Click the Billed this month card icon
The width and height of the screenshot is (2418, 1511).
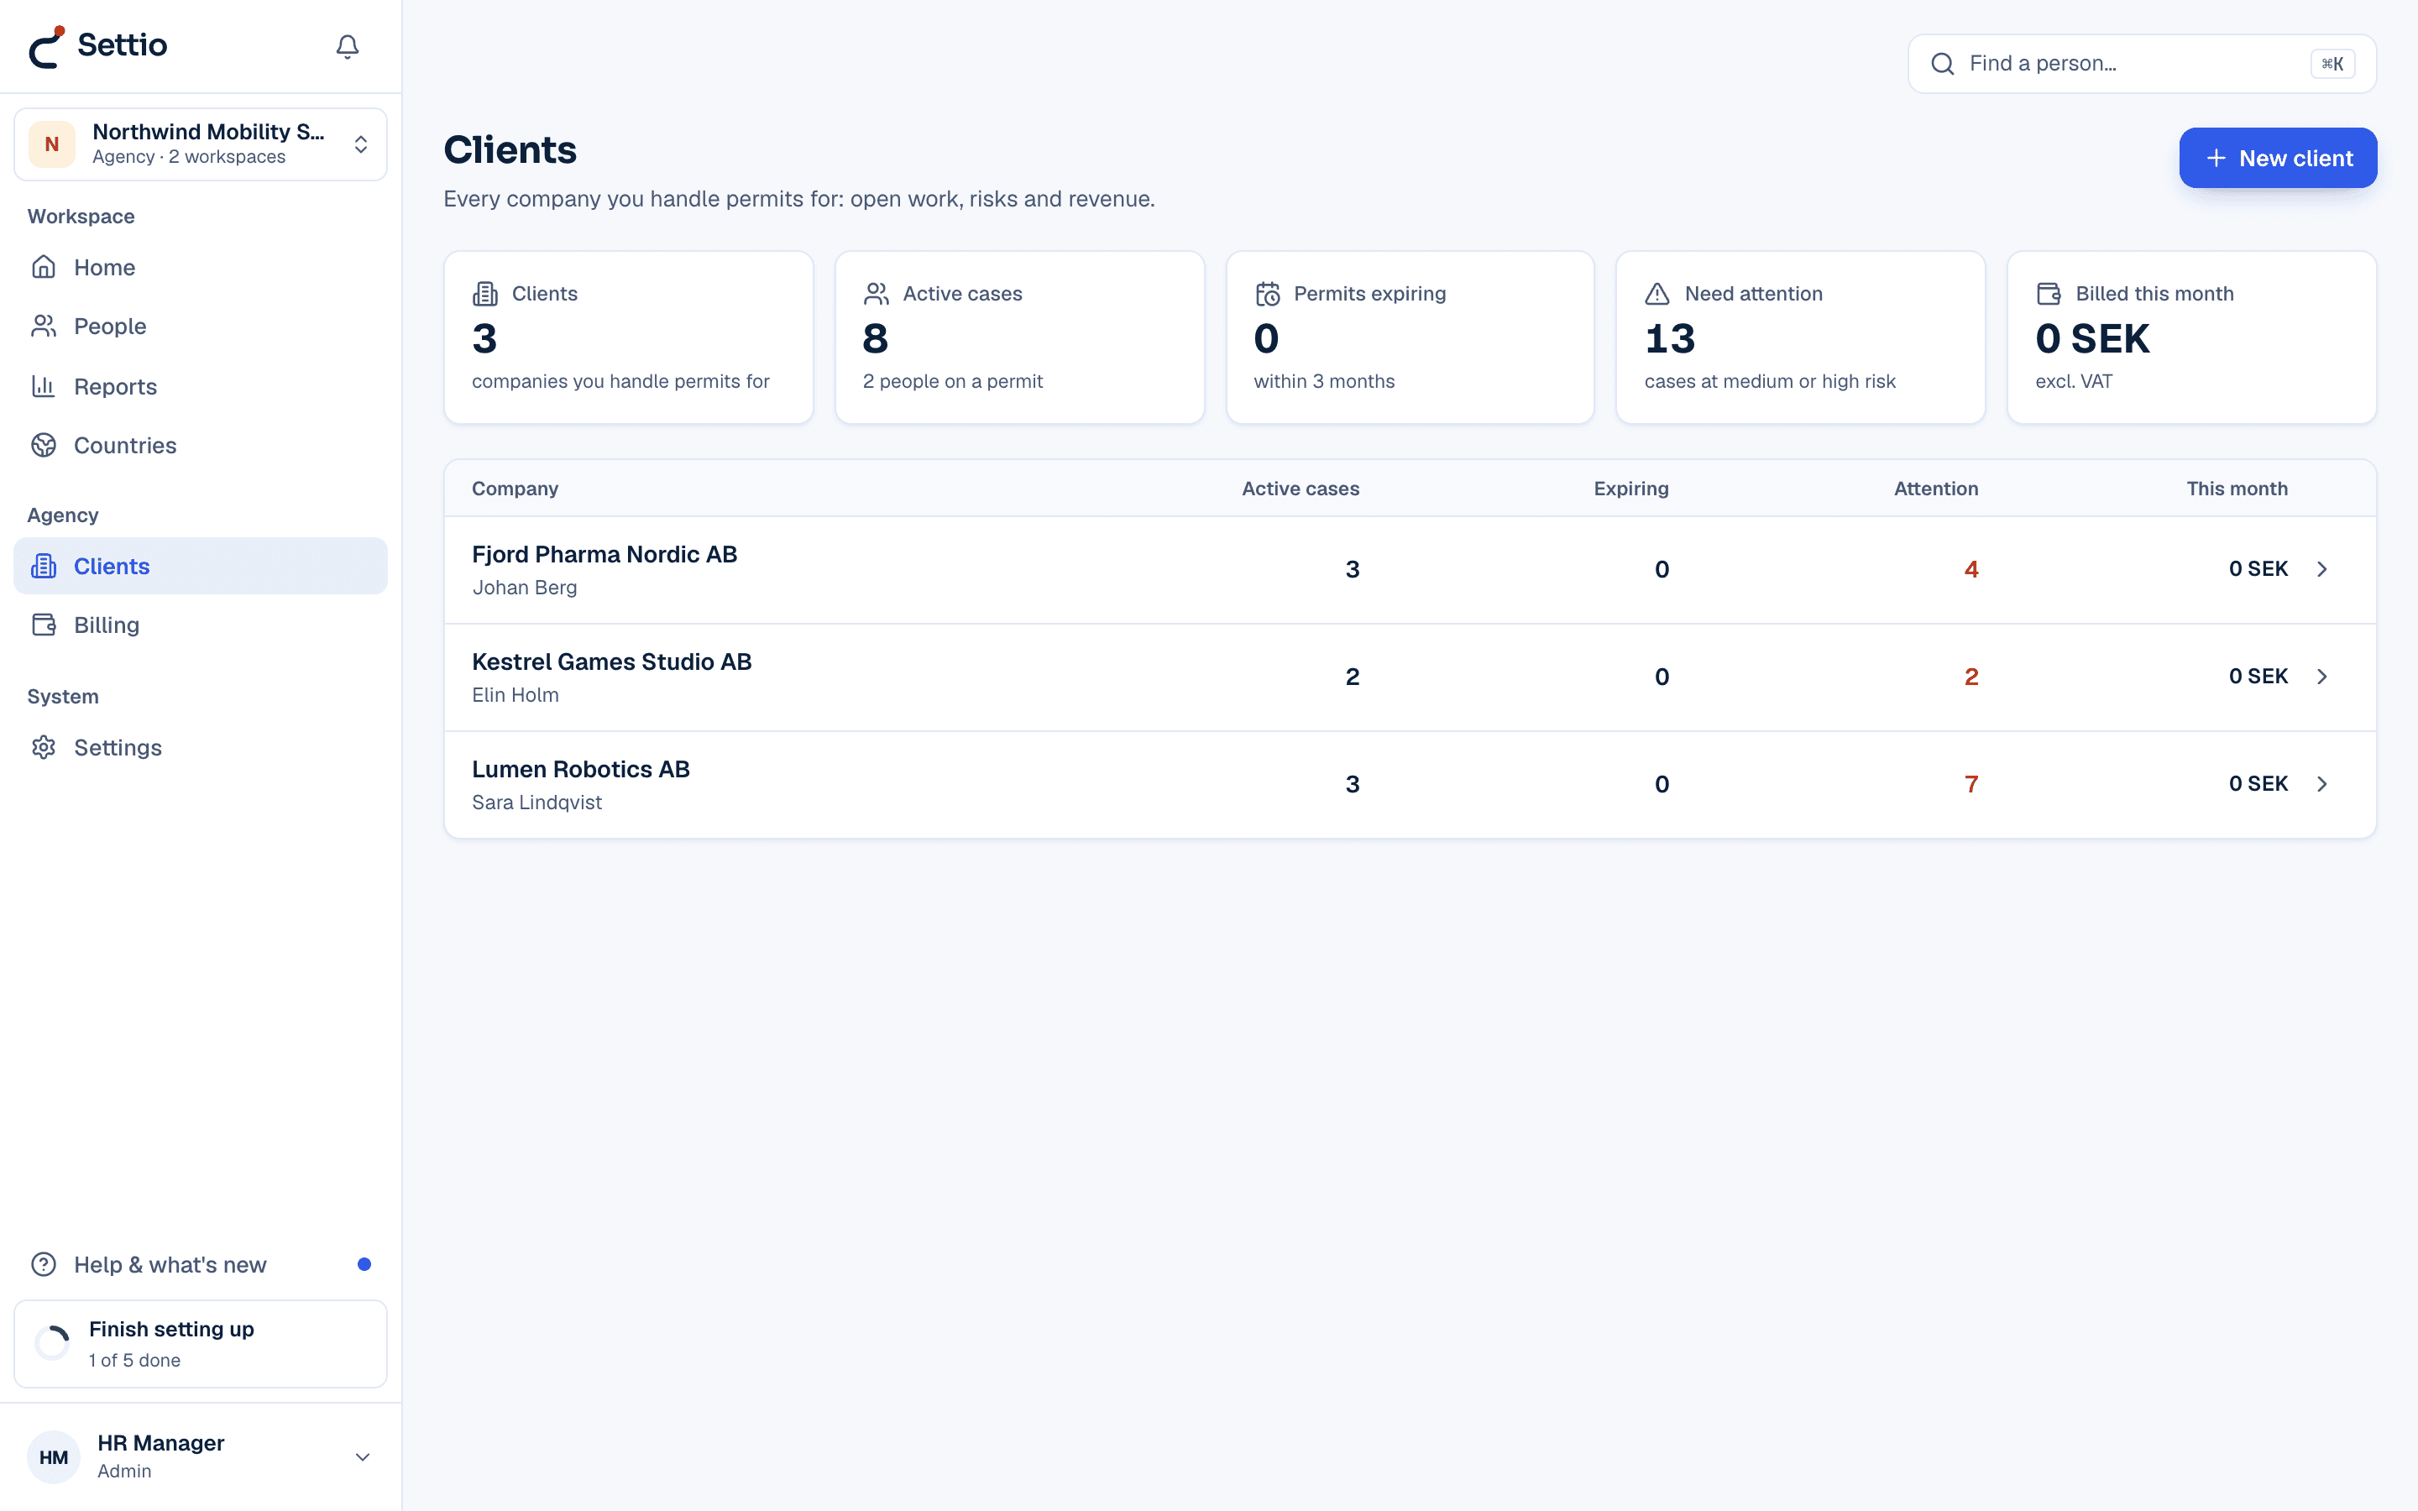(x=2049, y=294)
